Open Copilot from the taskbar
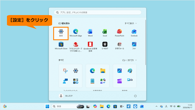Image resolution: width=195 pixels, height=110 pixels. (95, 106)
